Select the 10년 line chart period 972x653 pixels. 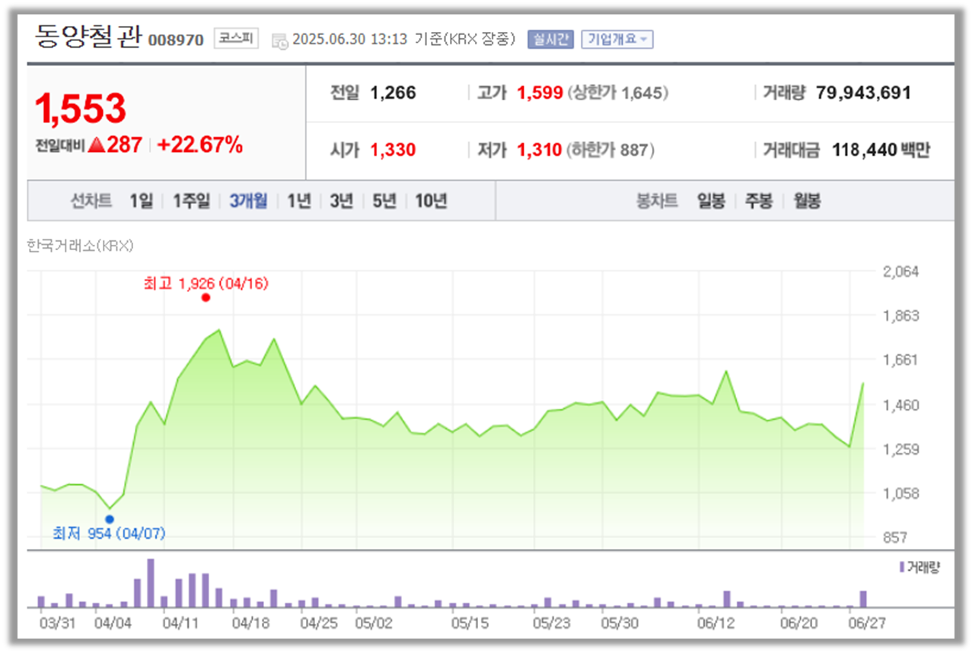click(431, 201)
